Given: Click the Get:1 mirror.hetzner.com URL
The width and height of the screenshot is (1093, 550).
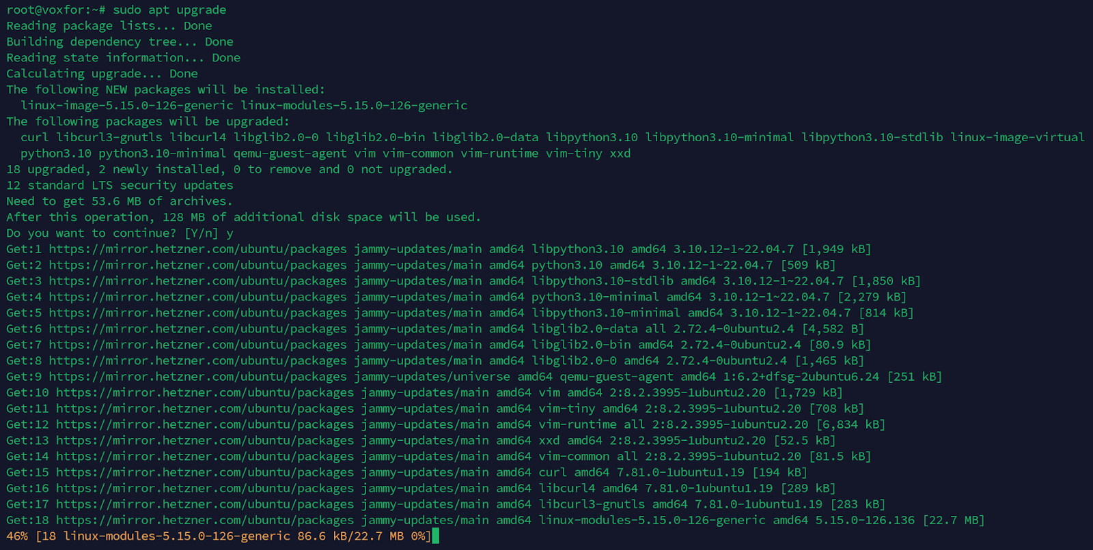Looking at the screenshot, I should pos(198,249).
